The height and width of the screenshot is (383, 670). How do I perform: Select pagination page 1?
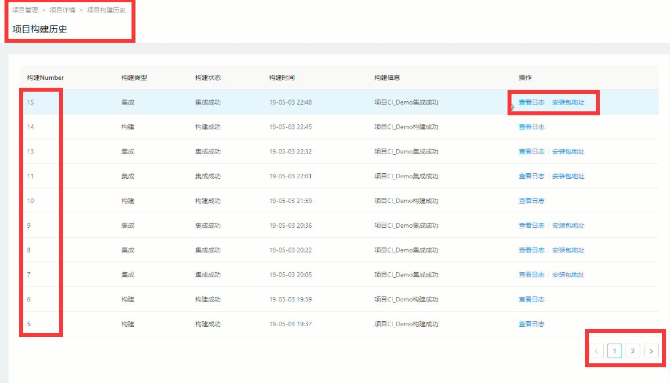(x=614, y=351)
